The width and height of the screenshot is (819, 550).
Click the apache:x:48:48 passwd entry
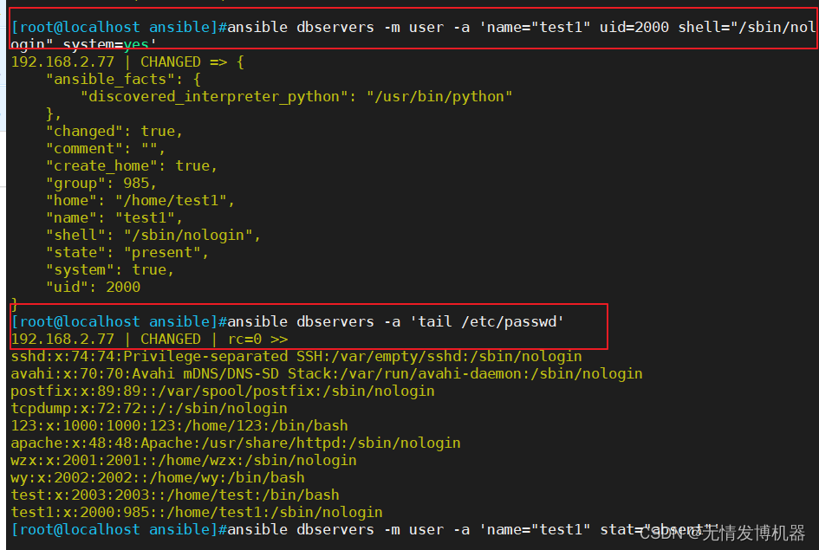[x=236, y=443]
